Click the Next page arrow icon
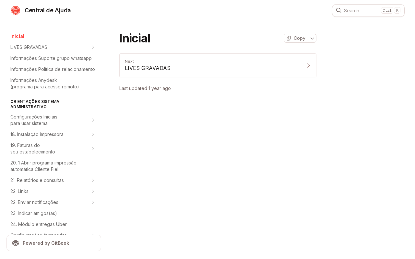Screen dimensions: 415x259 (x=309, y=65)
